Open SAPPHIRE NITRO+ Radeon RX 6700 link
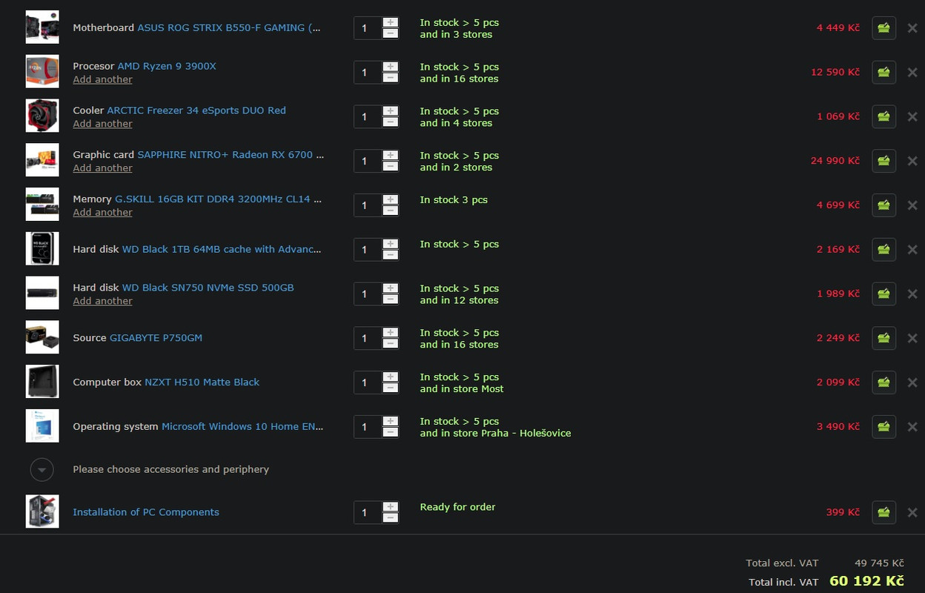This screenshot has width=925, height=593. click(x=231, y=155)
